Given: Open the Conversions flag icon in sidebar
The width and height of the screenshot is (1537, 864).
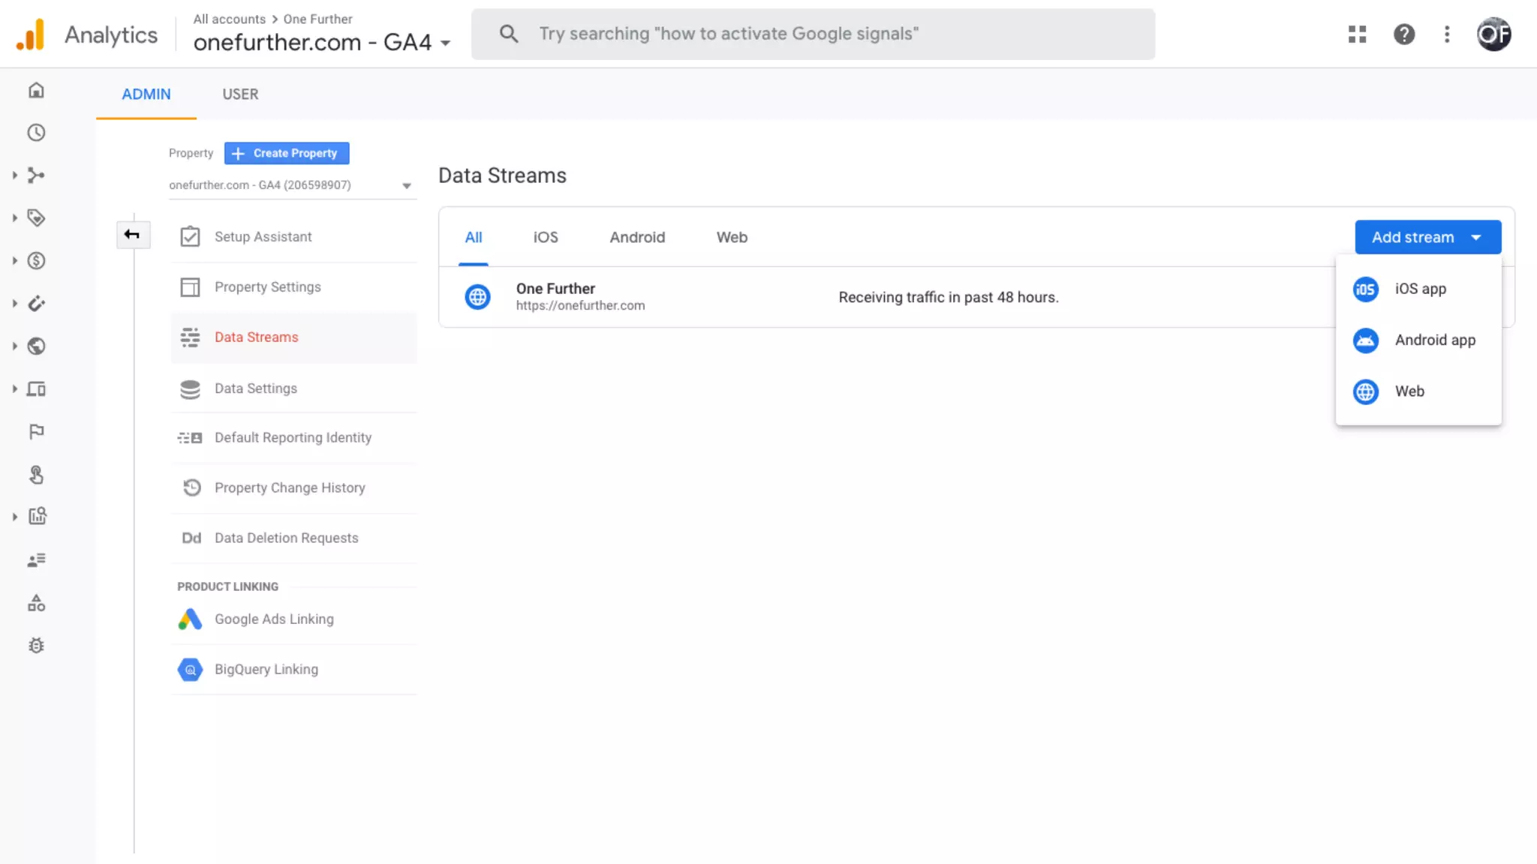Looking at the screenshot, I should (36, 431).
